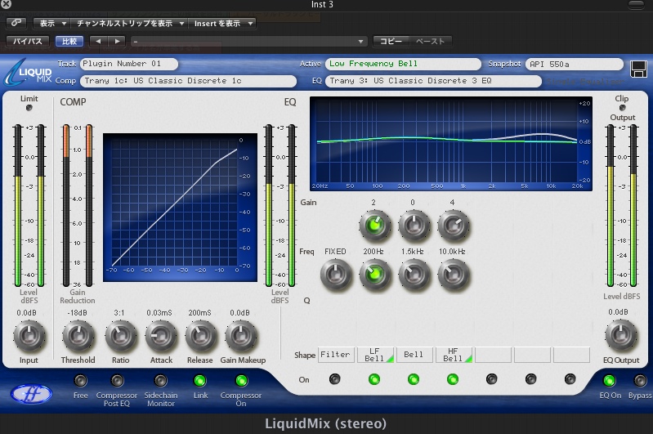The image size is (653, 434).
Task: Click the コピー copy button
Action: tap(391, 41)
